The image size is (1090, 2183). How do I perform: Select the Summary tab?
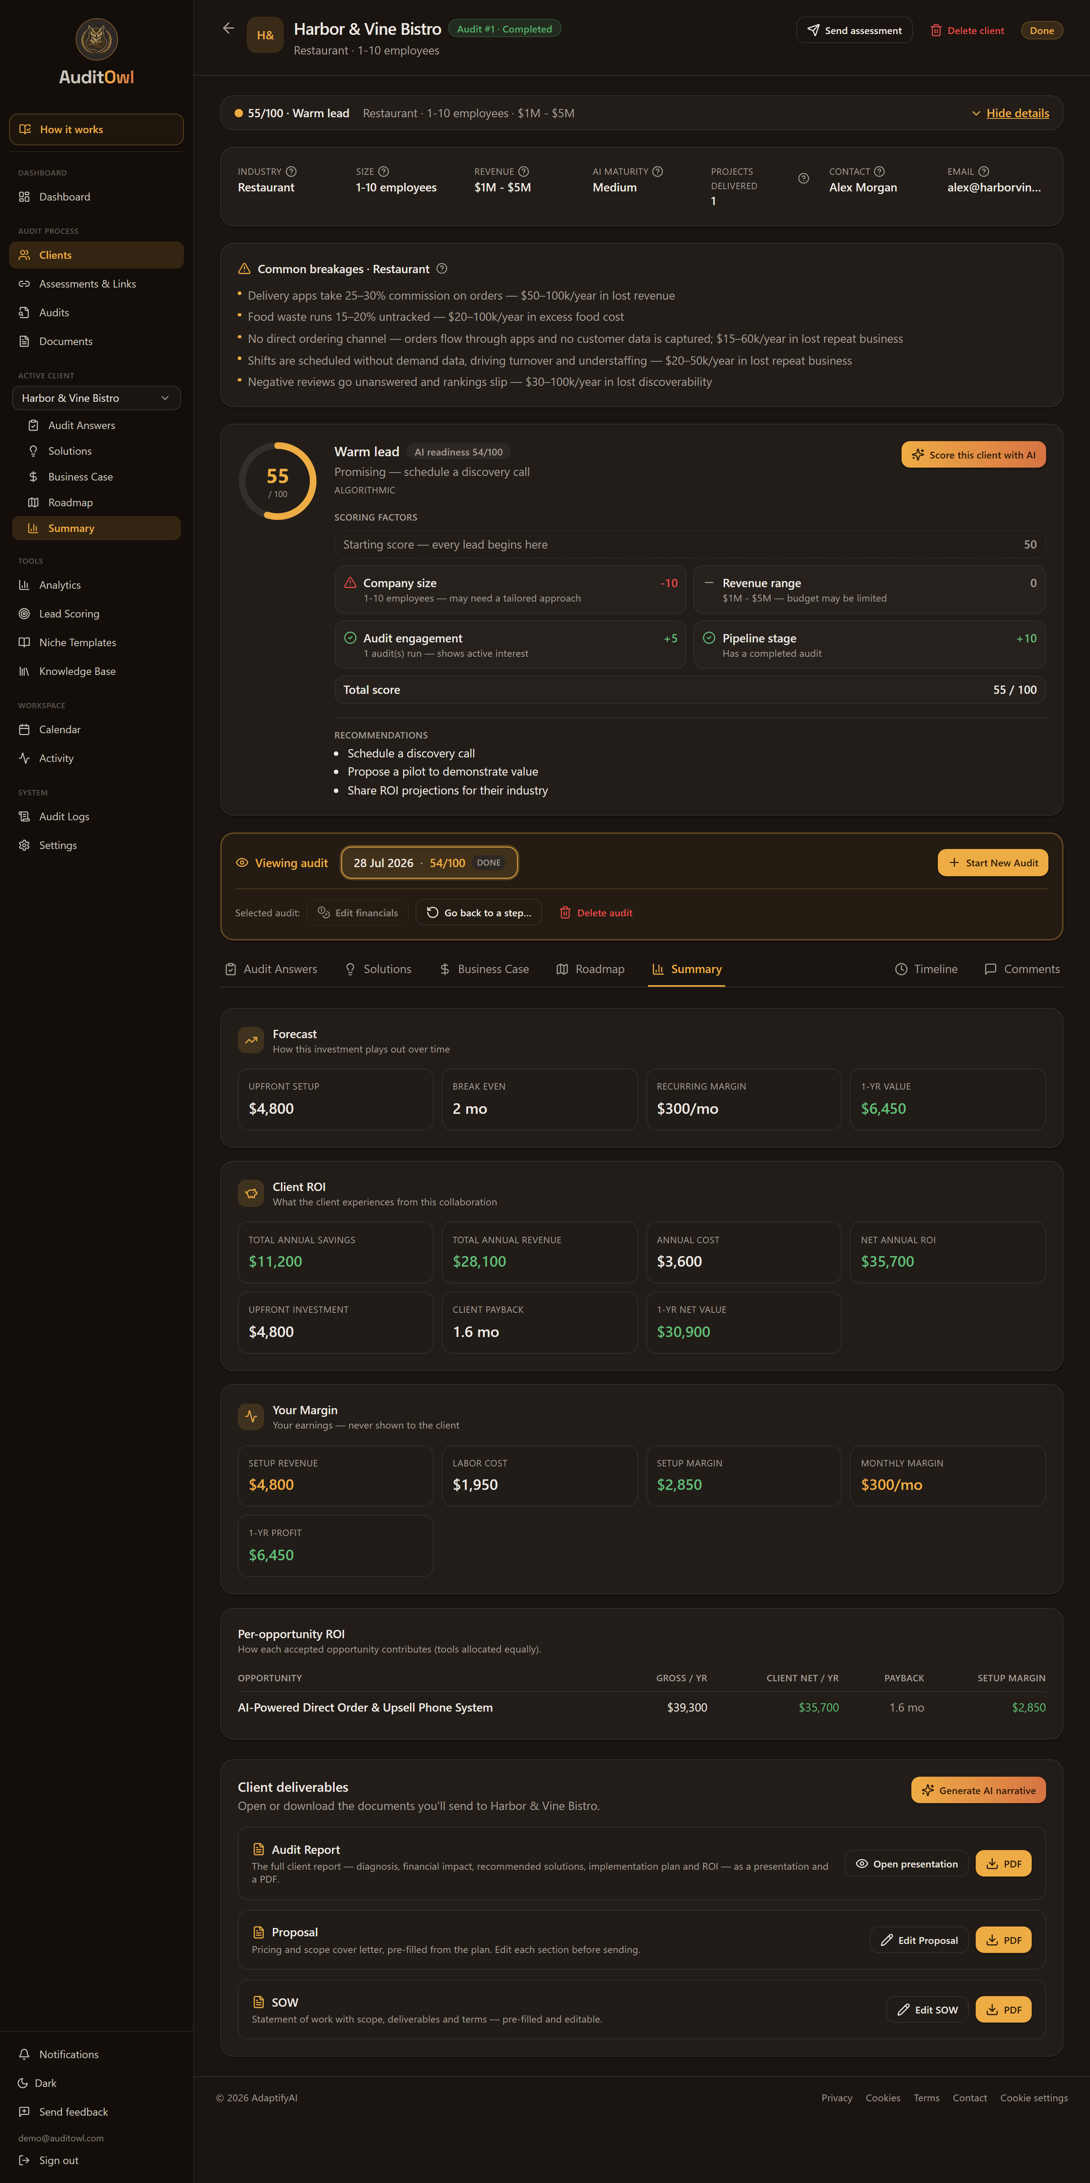click(x=687, y=969)
